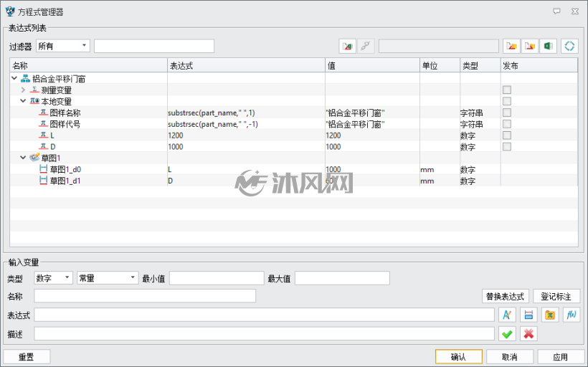Click the dimension icon of 草图1_d1
The width and height of the screenshot is (588, 367).
pyautogui.click(x=44, y=181)
